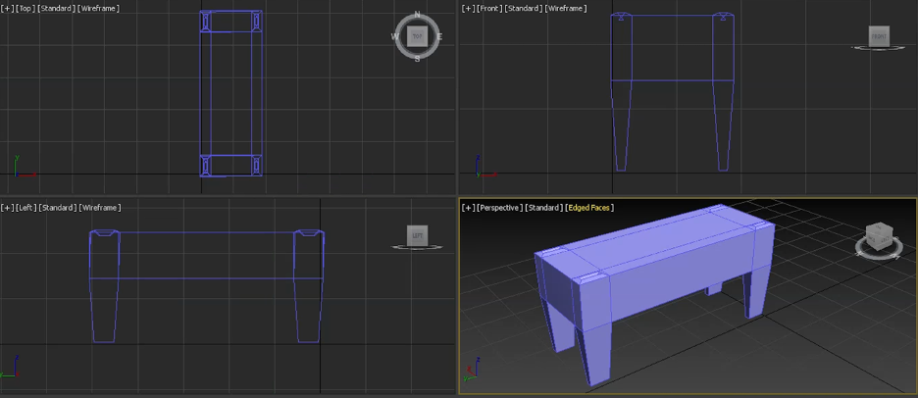Open the [Perspective] point-of-view menu
This screenshot has width=918, height=398.
pos(499,208)
